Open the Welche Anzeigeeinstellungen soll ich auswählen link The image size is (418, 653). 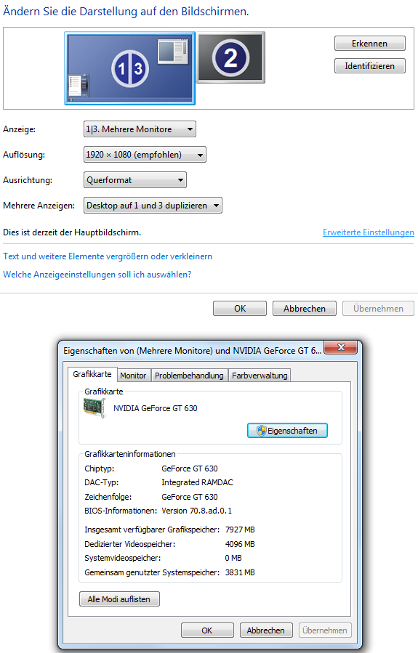tap(97, 275)
